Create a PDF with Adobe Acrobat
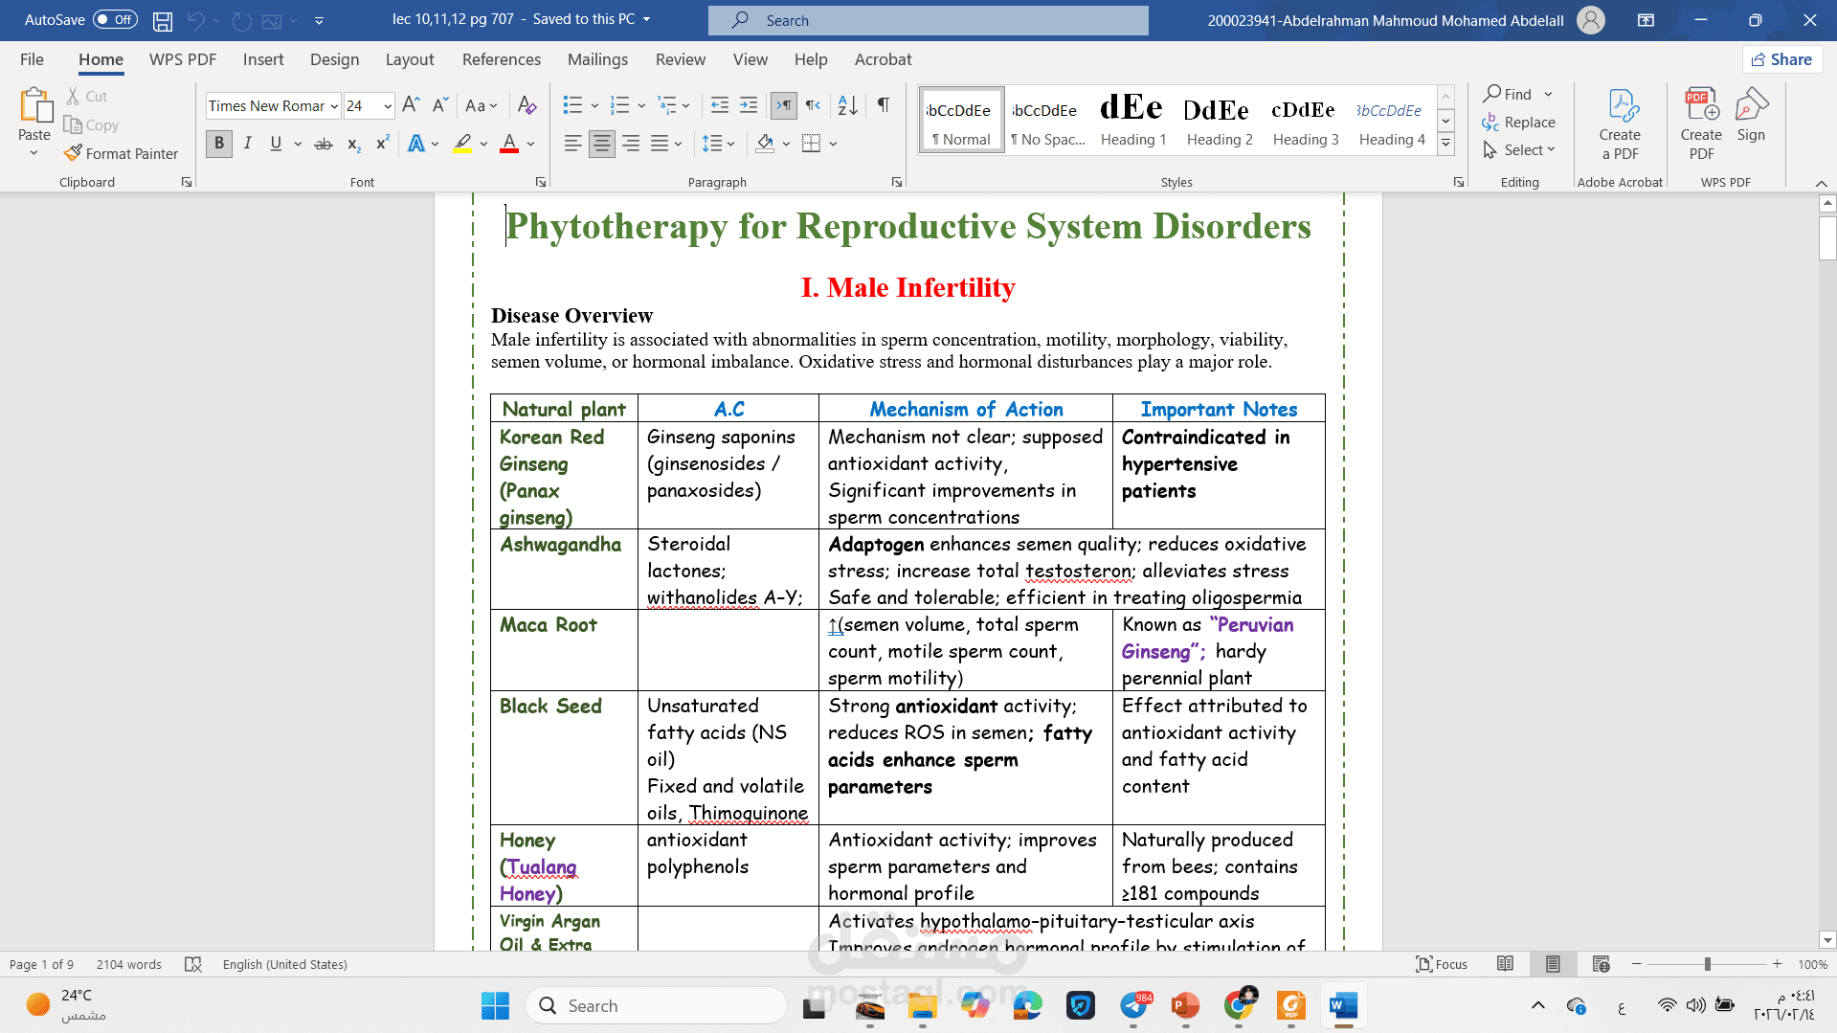Viewport: 1837px width, 1033px height. tap(1620, 124)
